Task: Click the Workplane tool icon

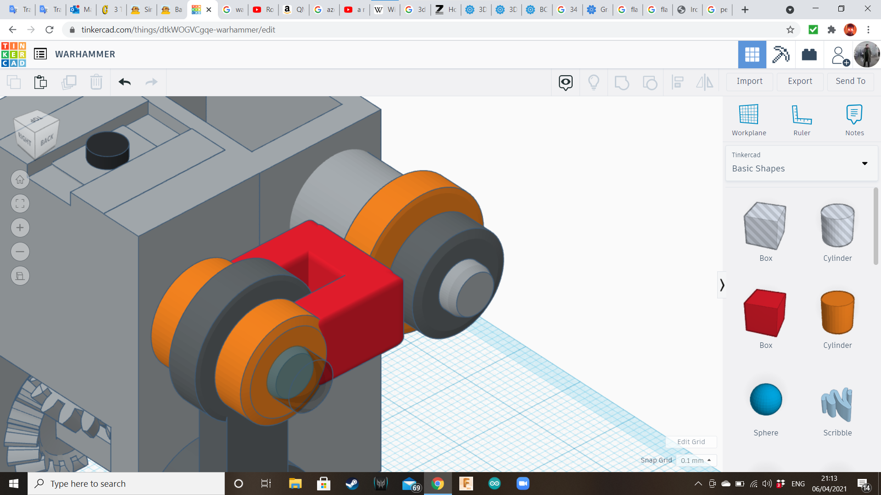Action: click(x=748, y=115)
